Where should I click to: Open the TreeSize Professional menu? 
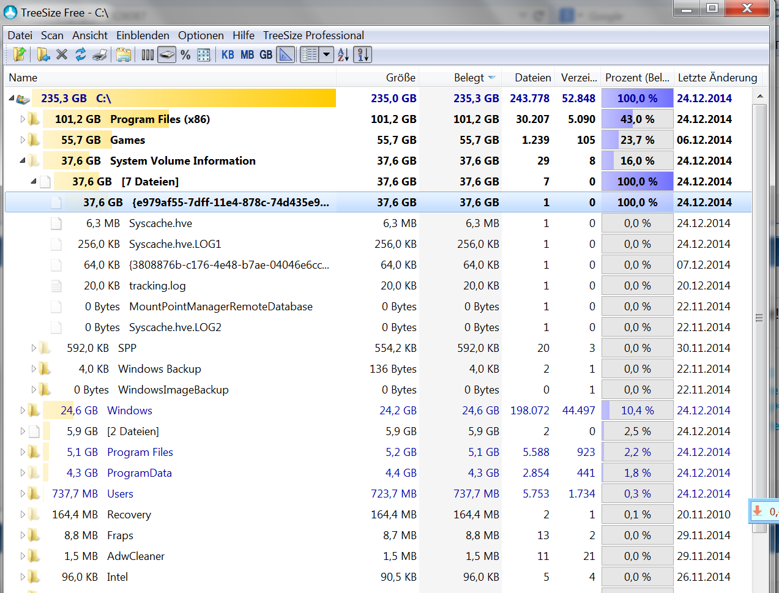(313, 35)
